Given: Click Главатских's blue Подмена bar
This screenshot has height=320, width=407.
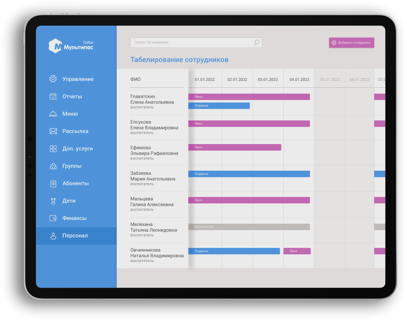Looking at the screenshot, I should pyautogui.click(x=219, y=106).
